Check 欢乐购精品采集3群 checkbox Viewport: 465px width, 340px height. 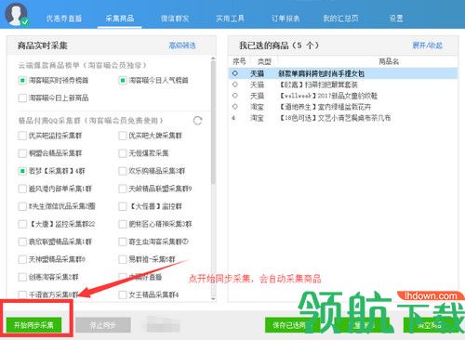[123, 171]
